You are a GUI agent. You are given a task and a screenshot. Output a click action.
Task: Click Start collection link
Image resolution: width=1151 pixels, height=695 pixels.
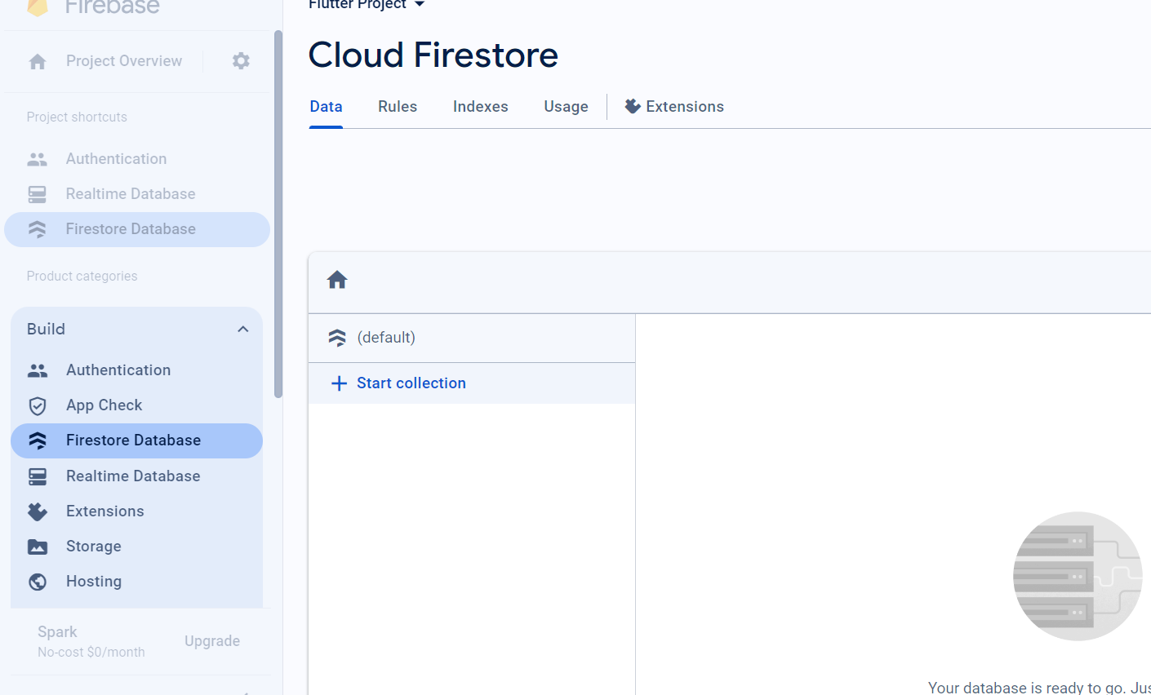click(411, 383)
